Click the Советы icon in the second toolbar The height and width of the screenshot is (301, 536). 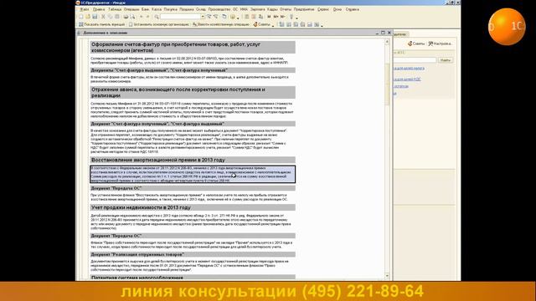click(x=255, y=24)
